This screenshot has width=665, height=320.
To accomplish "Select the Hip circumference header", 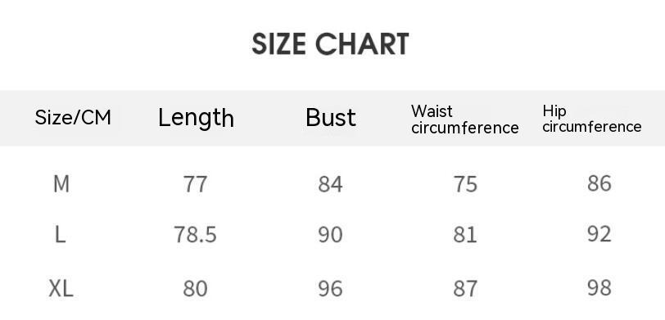I will coord(592,119).
